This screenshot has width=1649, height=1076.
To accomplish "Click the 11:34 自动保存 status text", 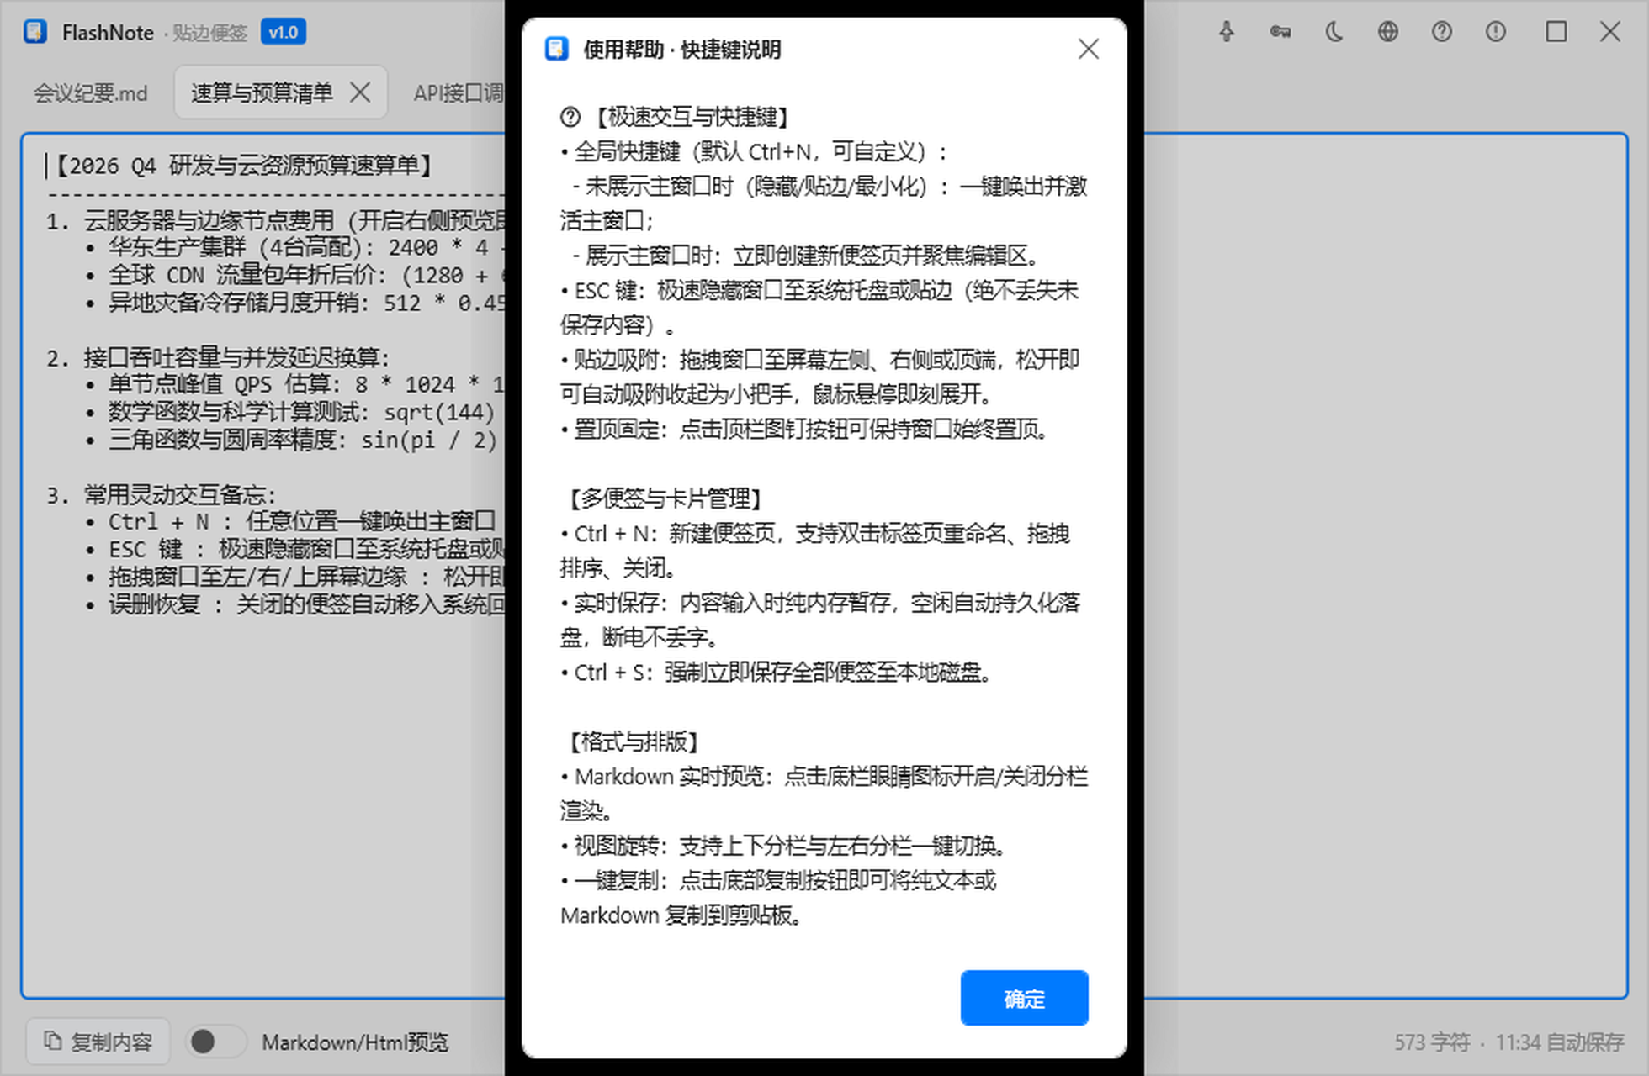I will coord(1560,1042).
